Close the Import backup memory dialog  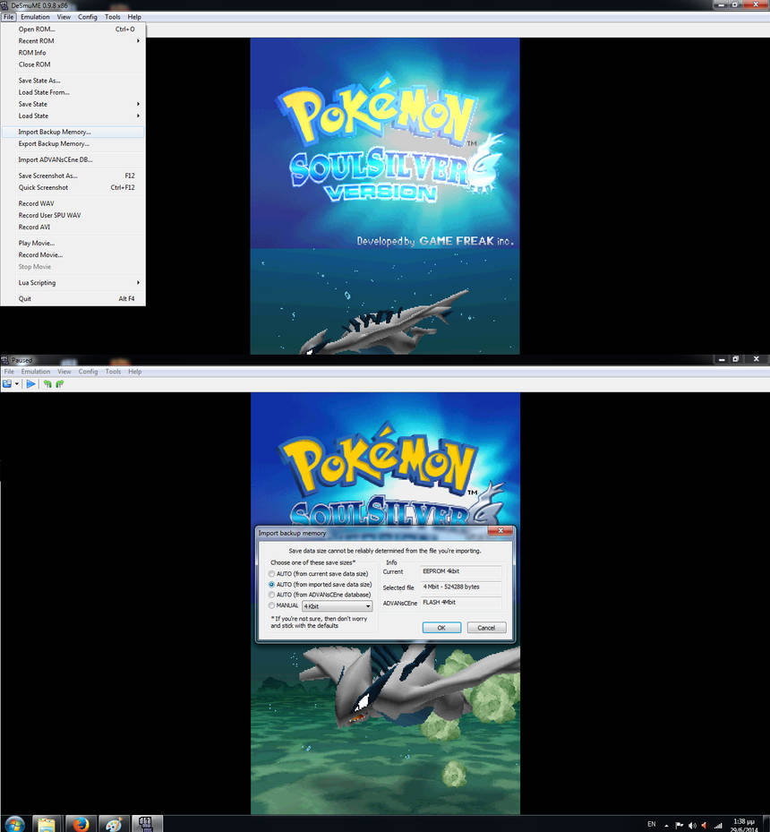(500, 530)
